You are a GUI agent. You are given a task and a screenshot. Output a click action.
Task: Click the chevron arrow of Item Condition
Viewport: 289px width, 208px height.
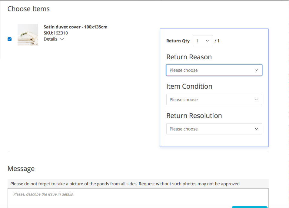(256, 100)
